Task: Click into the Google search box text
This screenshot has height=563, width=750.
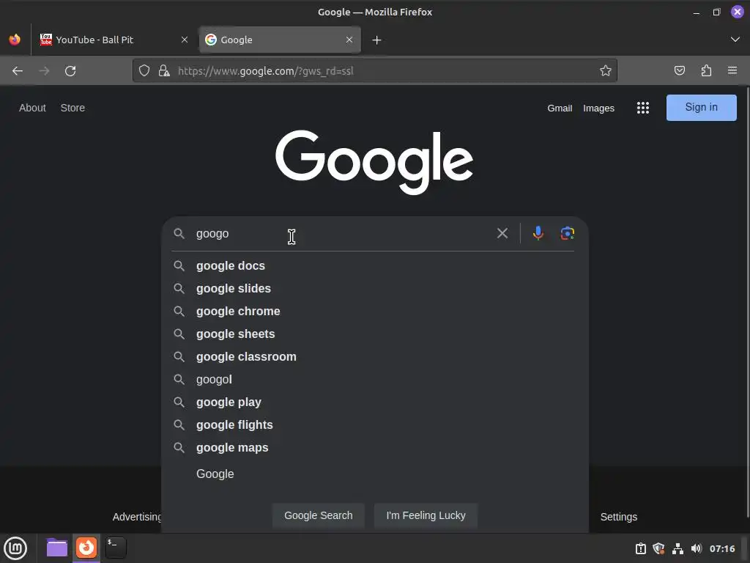Action: pyautogui.click(x=342, y=234)
